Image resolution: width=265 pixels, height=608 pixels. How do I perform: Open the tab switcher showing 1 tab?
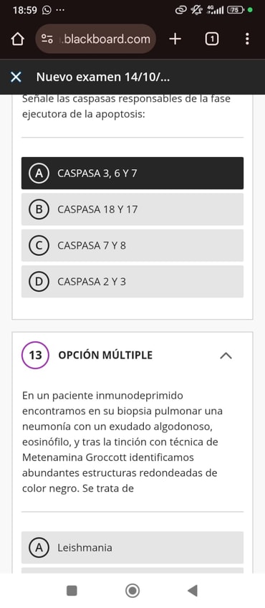tap(211, 39)
